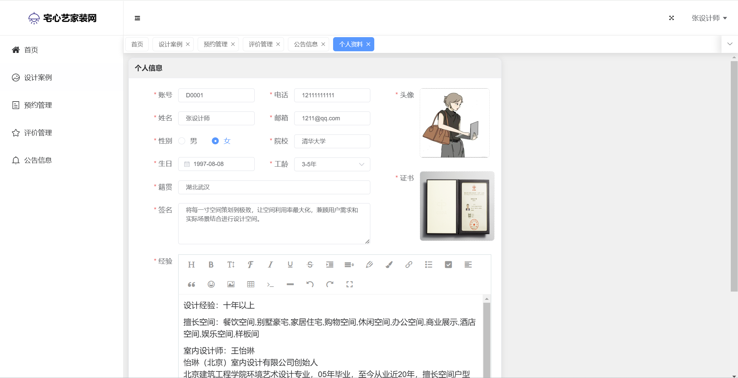The image size is (738, 378).
Task: Click the font color brush icon
Action: [x=389, y=265]
